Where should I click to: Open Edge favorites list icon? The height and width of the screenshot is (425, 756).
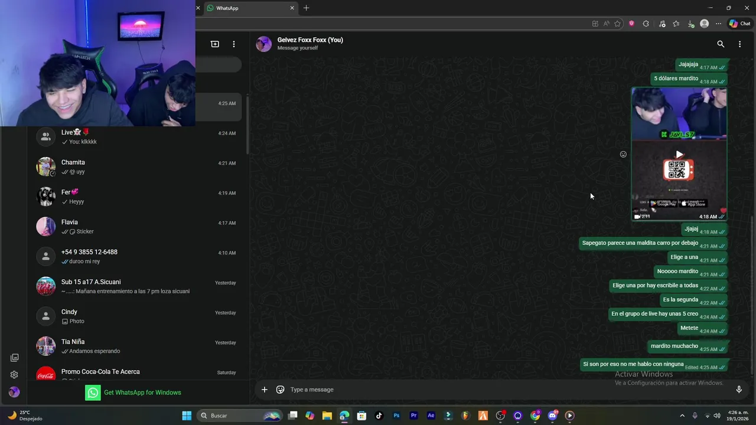[x=676, y=24]
